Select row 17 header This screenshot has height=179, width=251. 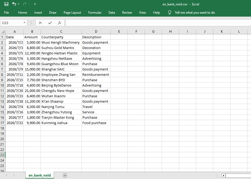pyautogui.click(x=3, y=123)
